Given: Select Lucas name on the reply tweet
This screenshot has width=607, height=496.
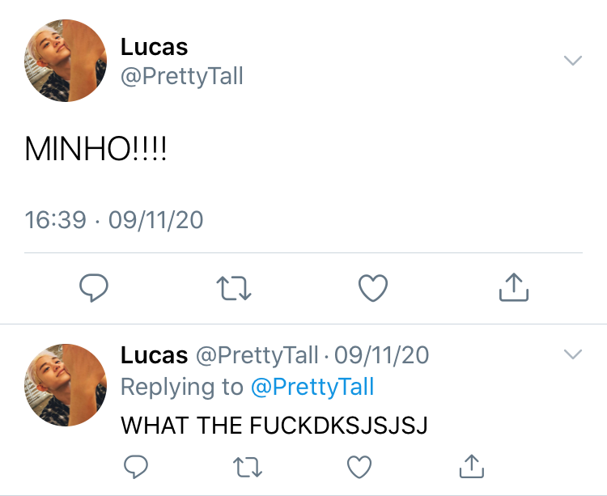Looking at the screenshot, I should click(x=154, y=354).
